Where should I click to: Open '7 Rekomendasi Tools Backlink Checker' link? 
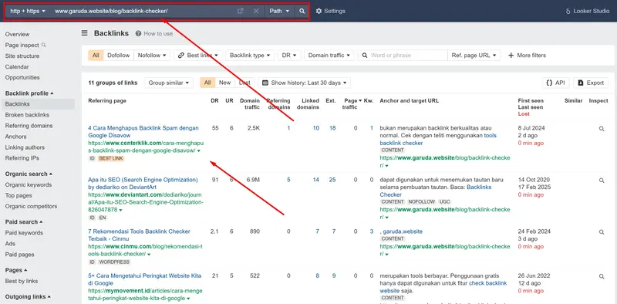tap(139, 235)
